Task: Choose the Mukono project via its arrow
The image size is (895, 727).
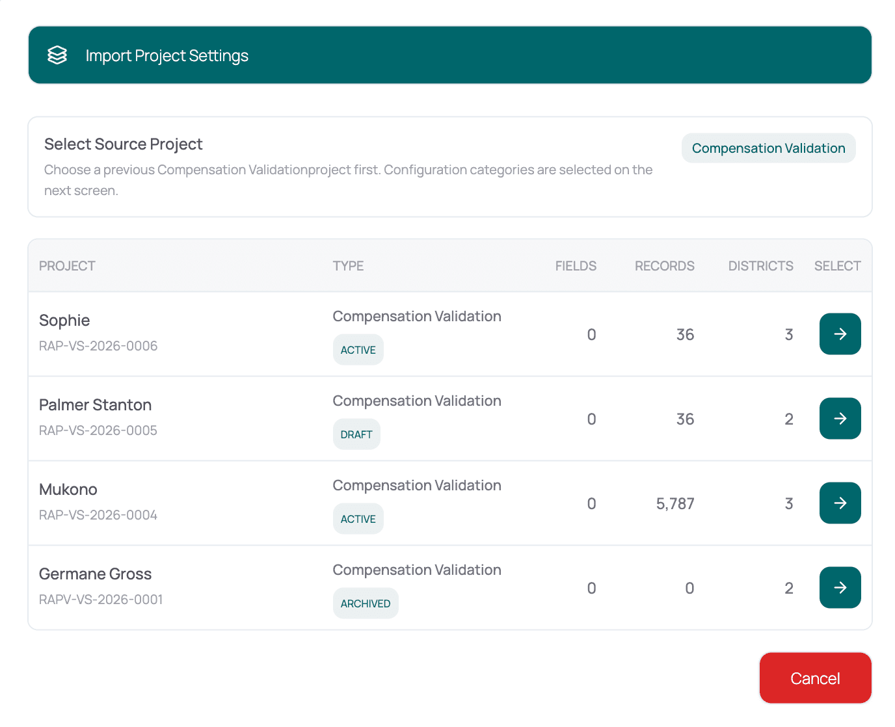Action: point(840,503)
